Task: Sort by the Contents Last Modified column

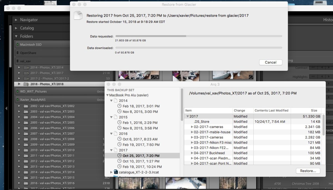Action: [x=271, y=110]
